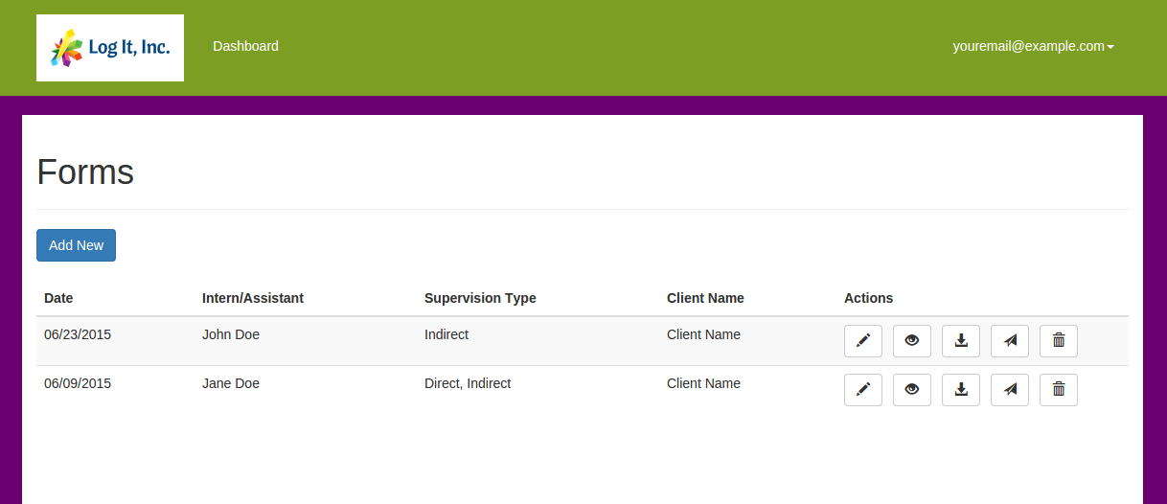Viewport: 1167px width, 504px height.
Task: Edit John Doe's form with pencil icon
Action: tap(863, 340)
